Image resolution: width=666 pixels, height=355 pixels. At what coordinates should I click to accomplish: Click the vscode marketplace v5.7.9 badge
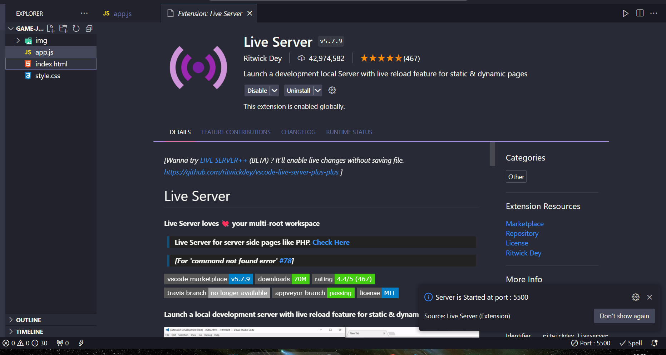(x=208, y=279)
